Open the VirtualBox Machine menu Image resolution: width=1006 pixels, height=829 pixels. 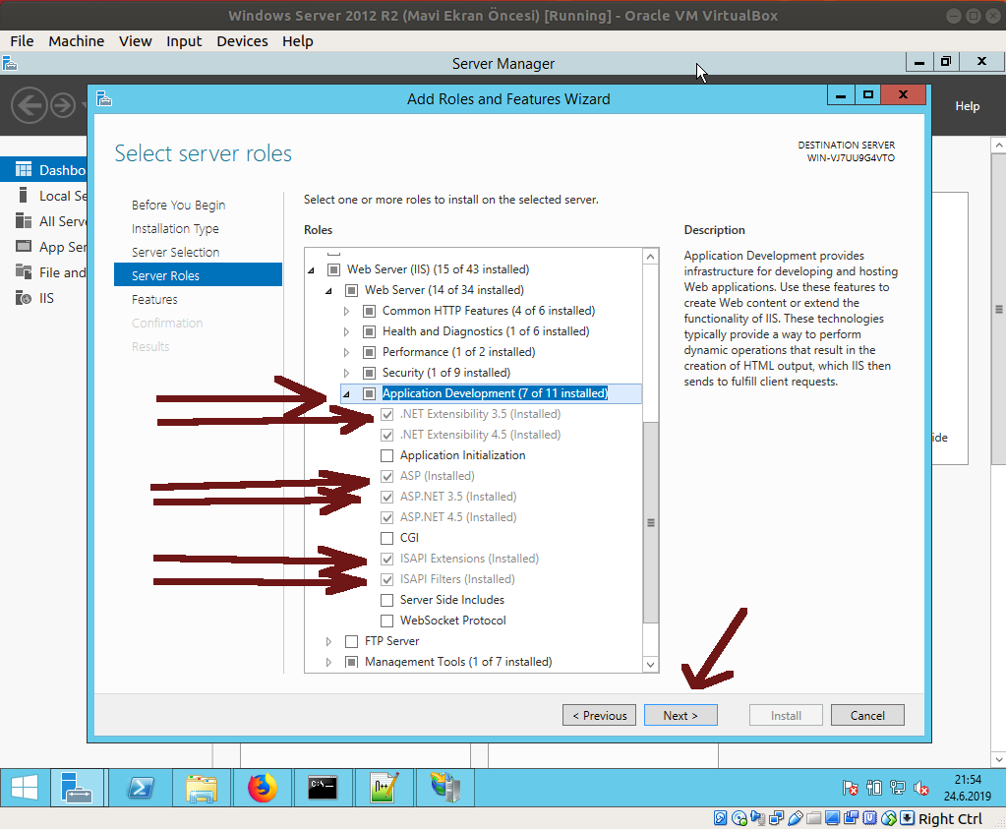[x=77, y=41]
